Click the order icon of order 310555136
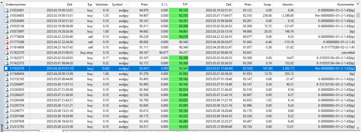The height and width of the screenshot is (132, 361). [x=7, y=26]
